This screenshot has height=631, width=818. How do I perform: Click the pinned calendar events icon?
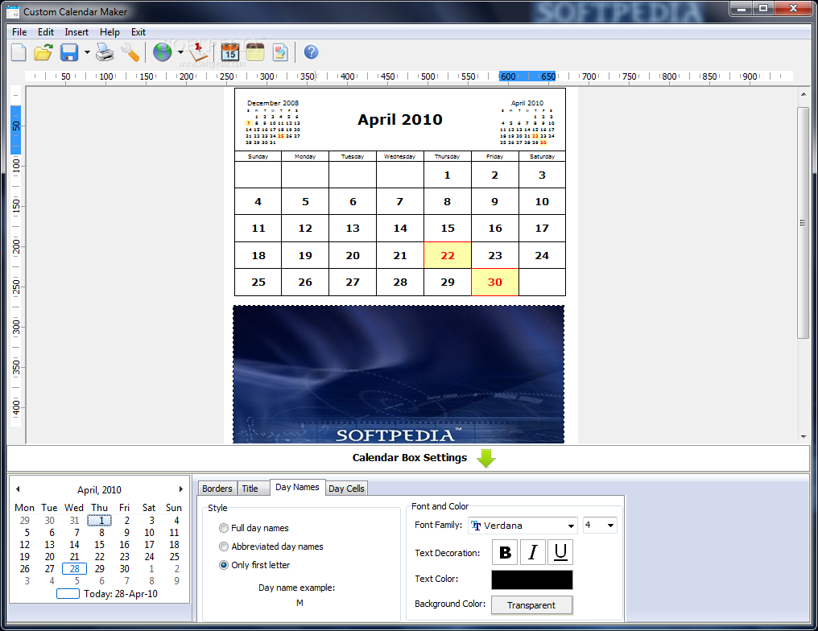click(199, 52)
